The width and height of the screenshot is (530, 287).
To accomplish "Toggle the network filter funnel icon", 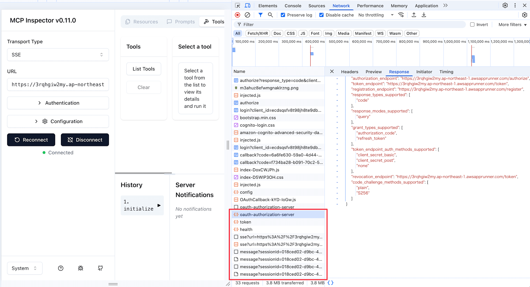I will click(260, 15).
